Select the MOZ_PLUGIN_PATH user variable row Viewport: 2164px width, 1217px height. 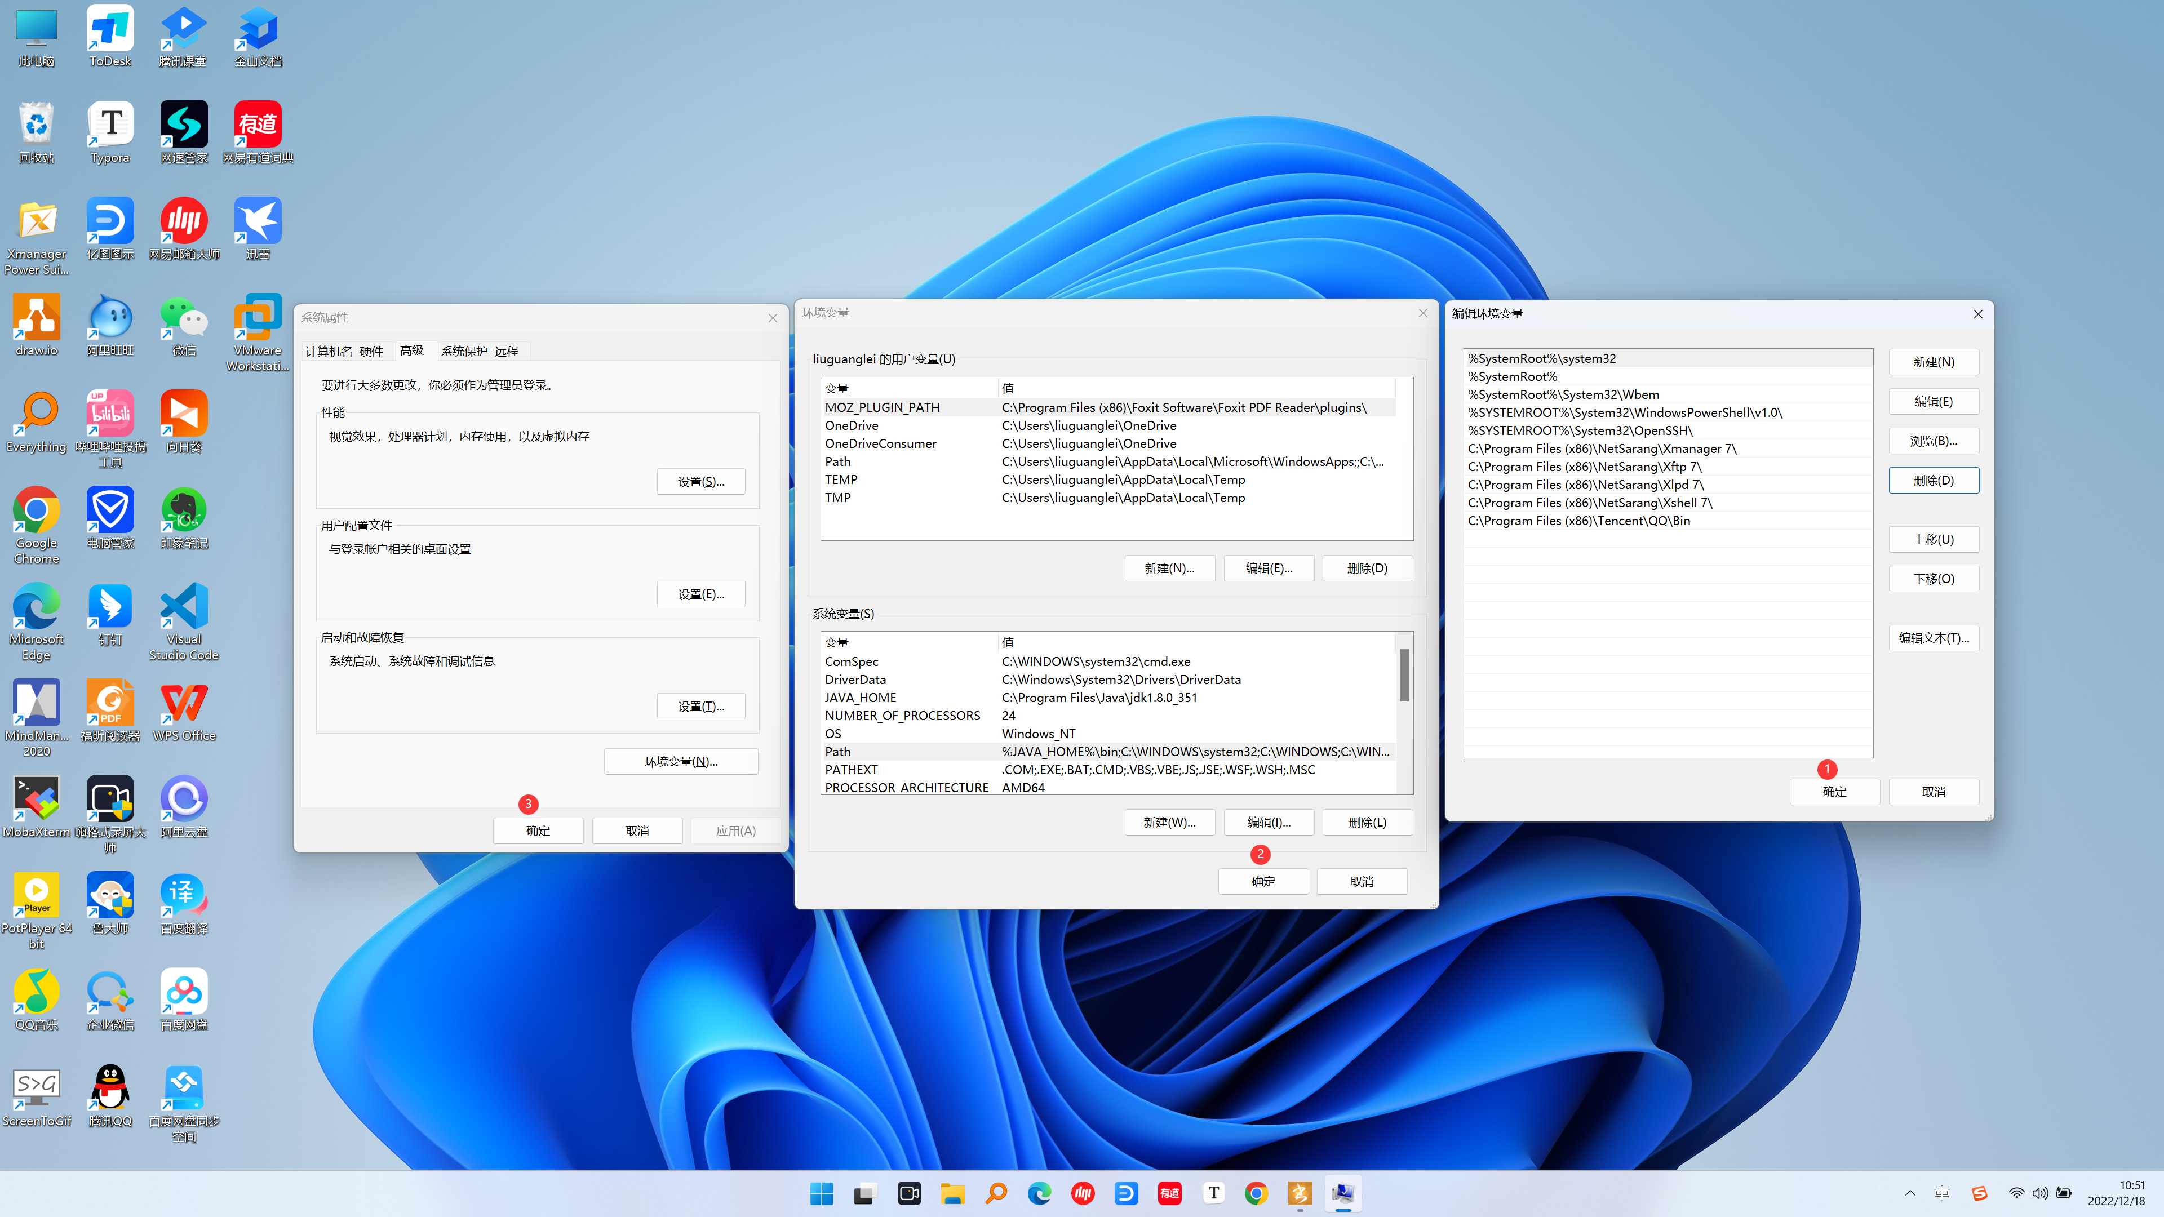click(1108, 407)
